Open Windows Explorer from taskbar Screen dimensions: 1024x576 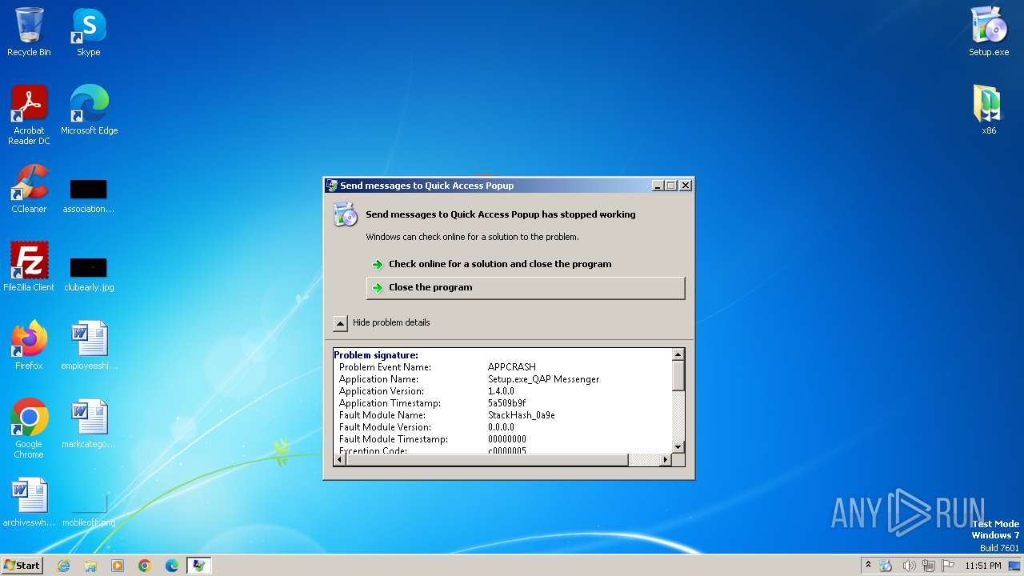[x=90, y=566]
